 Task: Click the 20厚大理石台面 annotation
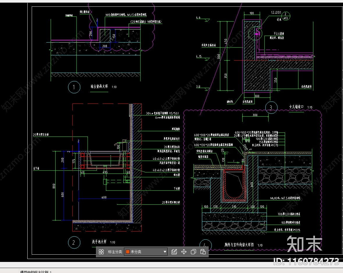click(x=41, y=135)
